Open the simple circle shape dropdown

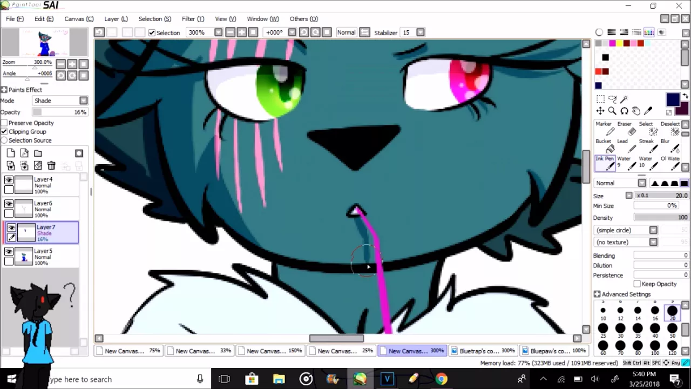(653, 230)
